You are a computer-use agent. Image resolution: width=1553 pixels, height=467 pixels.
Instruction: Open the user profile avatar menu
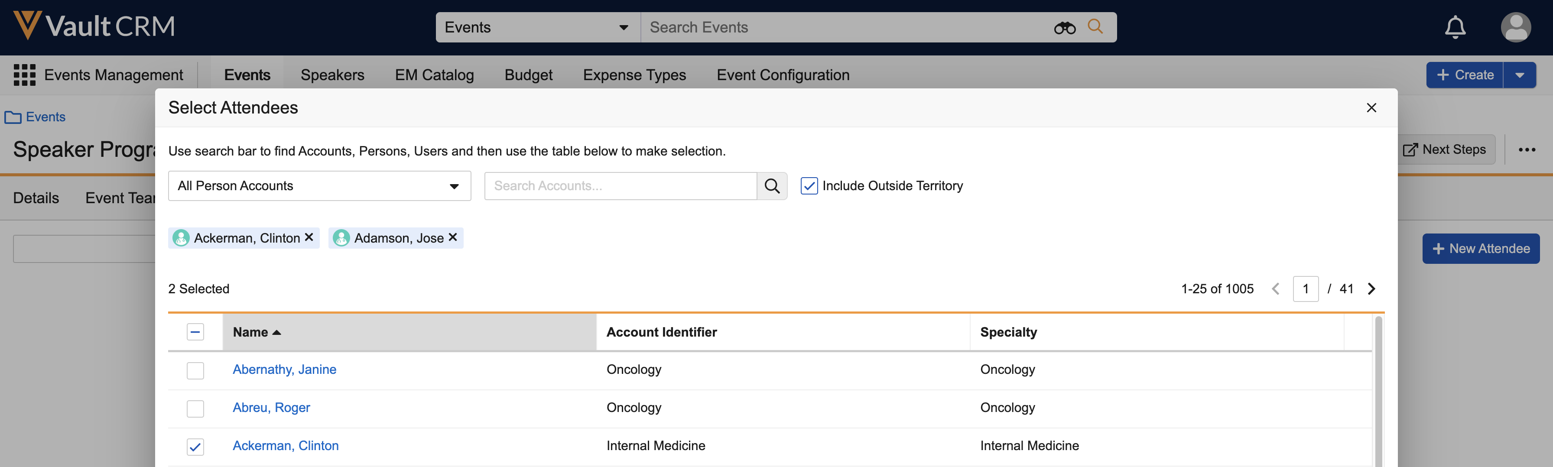point(1515,27)
